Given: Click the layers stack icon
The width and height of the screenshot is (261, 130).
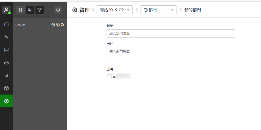Looking at the screenshot, I should (x=21, y=10).
